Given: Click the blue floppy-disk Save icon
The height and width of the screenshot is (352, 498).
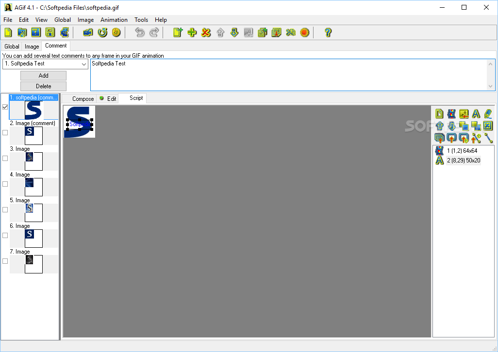Looking at the screenshot, I should (x=36, y=32).
